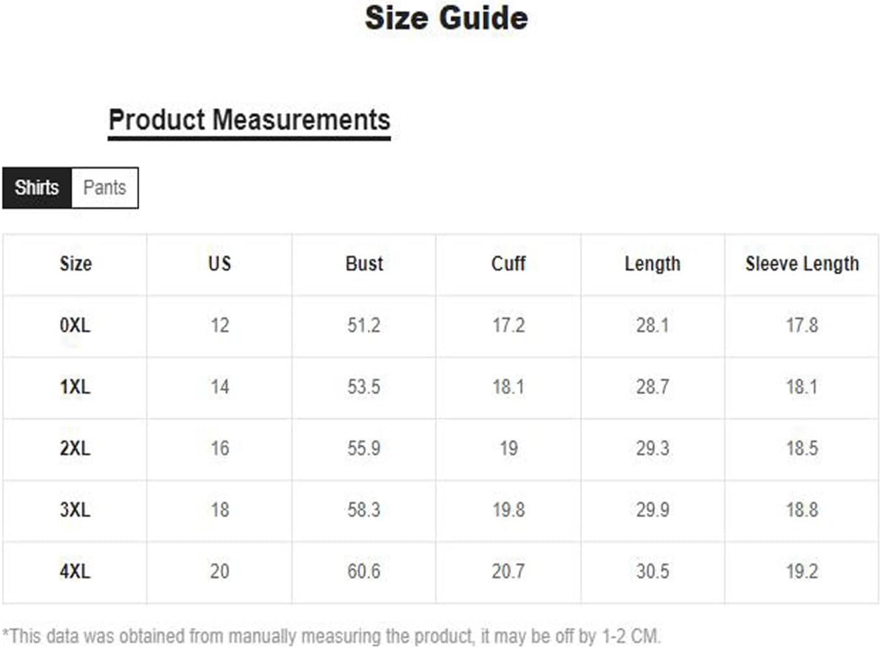The width and height of the screenshot is (881, 648).
Task: Select the Shirts tab
Action: click(x=37, y=188)
